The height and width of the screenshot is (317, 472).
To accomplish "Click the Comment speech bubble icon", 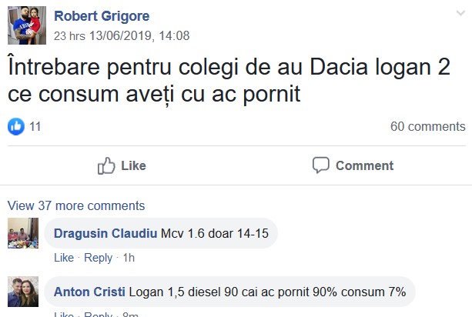I will 320,165.
